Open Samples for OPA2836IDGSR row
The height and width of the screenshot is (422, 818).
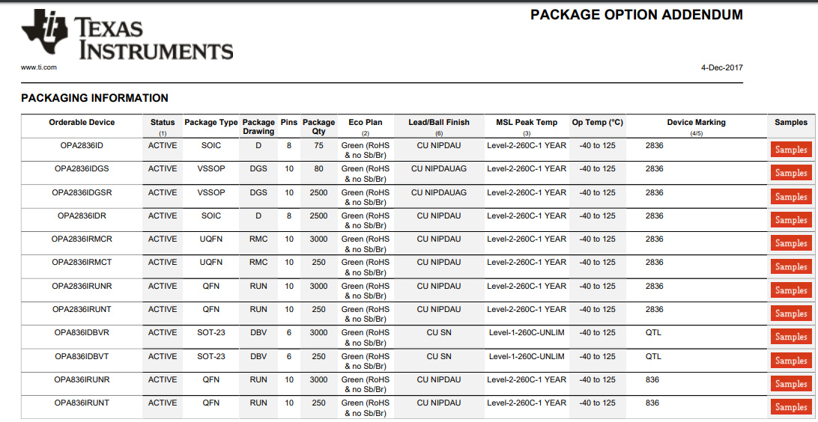click(791, 197)
